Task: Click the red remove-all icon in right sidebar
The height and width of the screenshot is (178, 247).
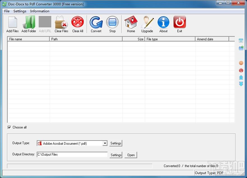Action: [241, 70]
